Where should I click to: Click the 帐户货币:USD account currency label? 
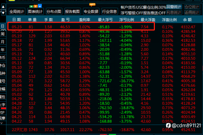(132, 7)
